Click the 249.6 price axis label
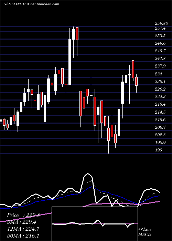This screenshot has height=241, width=172. coord(160,43)
